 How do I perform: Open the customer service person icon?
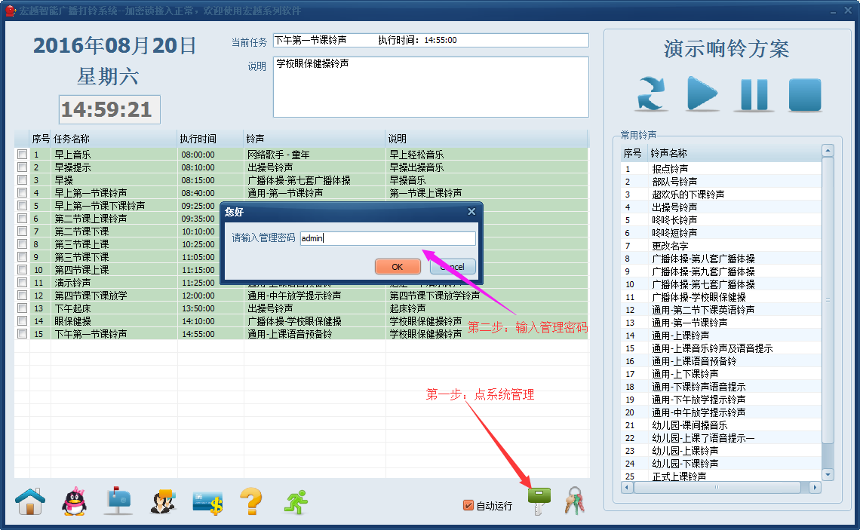pyautogui.click(x=162, y=501)
